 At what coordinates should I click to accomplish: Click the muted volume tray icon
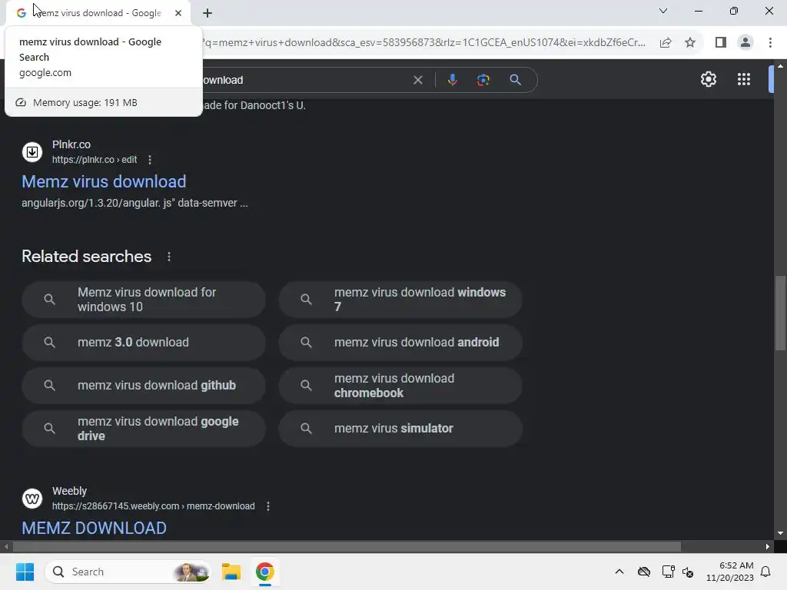coord(688,572)
